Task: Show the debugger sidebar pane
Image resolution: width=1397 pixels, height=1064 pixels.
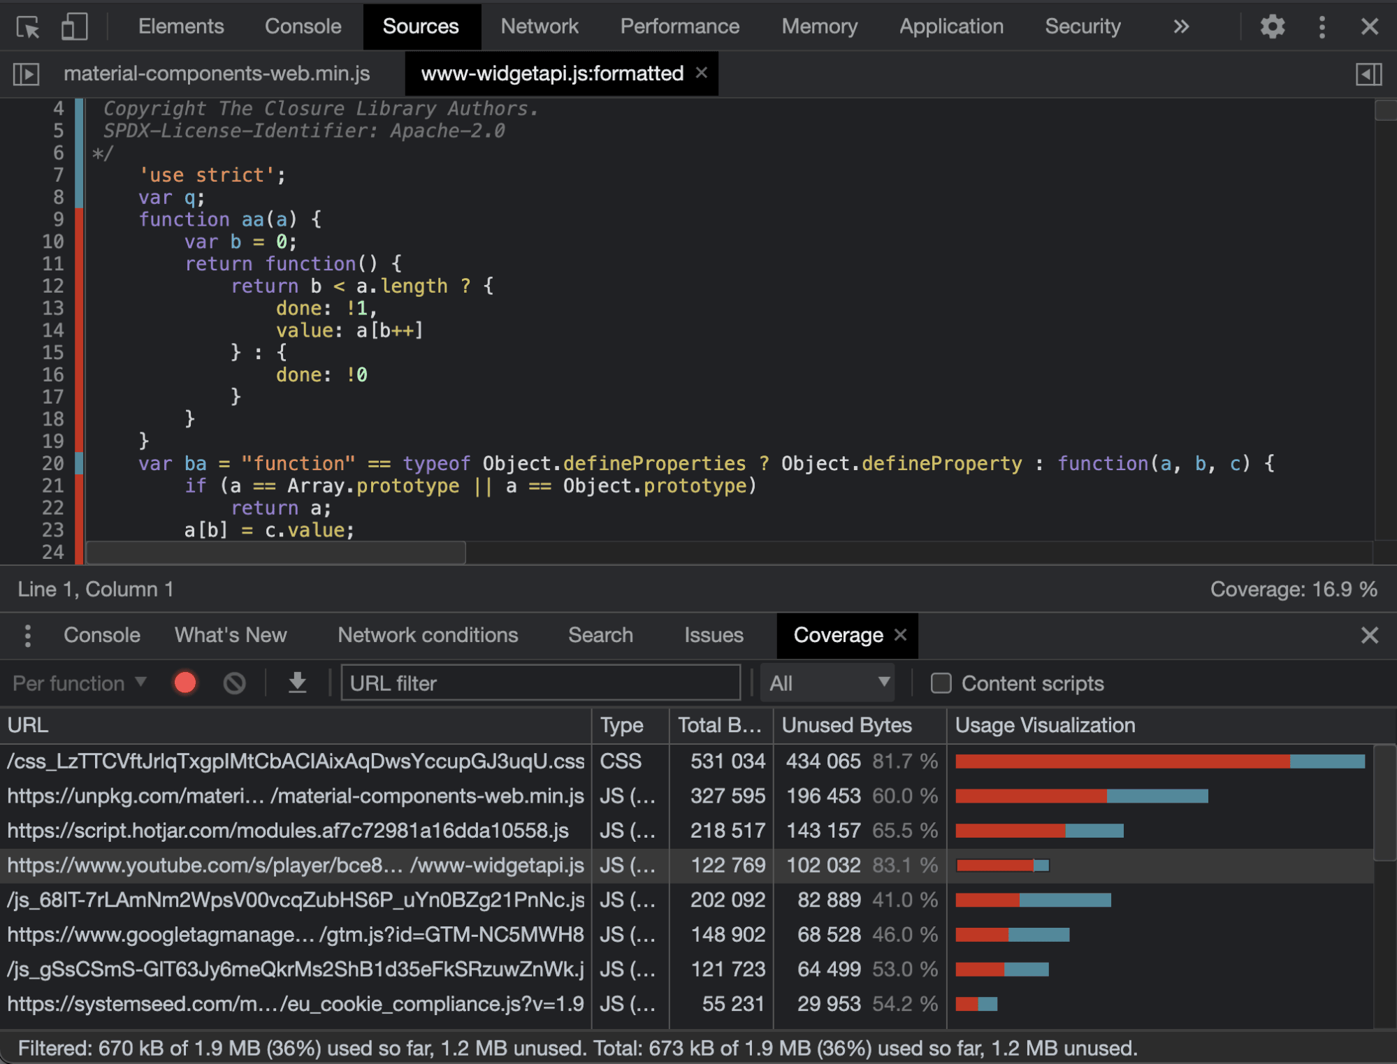Action: click(1368, 74)
